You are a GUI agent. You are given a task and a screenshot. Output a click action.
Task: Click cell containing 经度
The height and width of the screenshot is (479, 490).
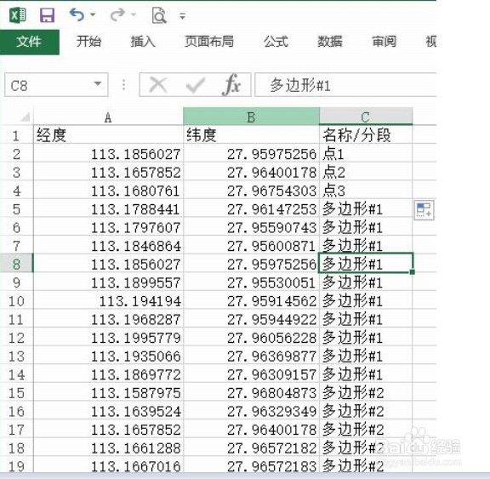(108, 135)
